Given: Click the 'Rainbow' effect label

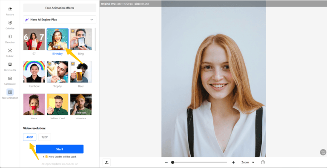Looking at the screenshot, I should (x=34, y=86).
